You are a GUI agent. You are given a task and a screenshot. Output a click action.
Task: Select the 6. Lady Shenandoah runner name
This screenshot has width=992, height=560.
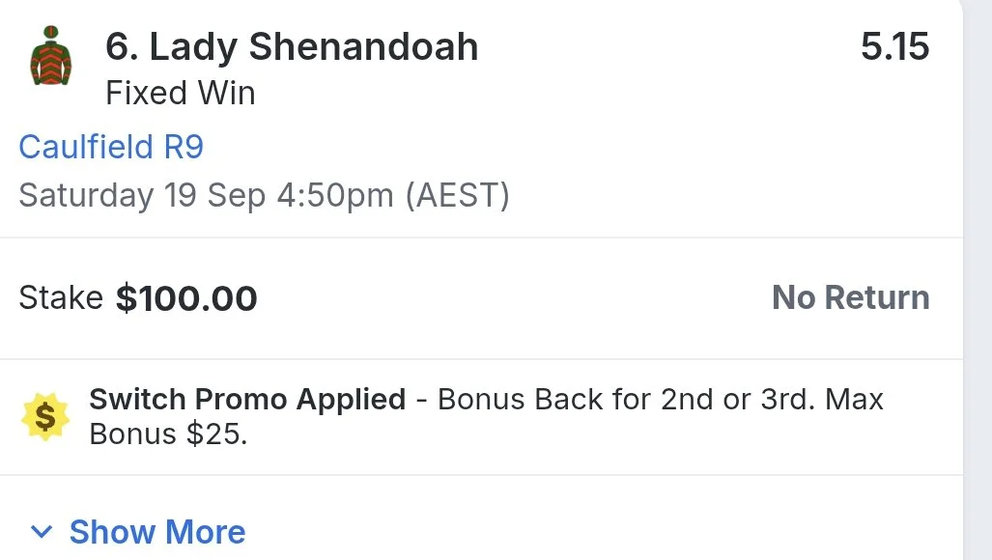tap(292, 47)
